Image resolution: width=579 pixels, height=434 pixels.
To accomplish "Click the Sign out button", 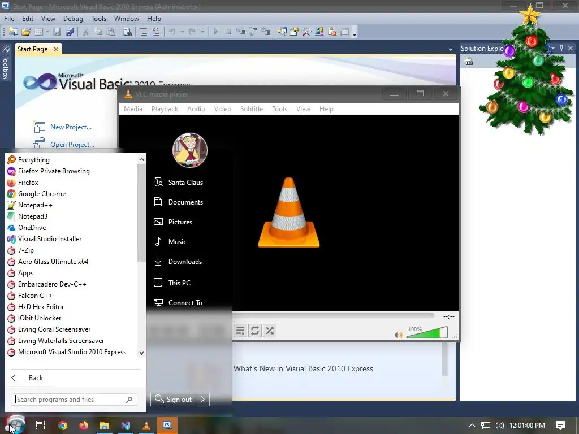I will 173,400.
